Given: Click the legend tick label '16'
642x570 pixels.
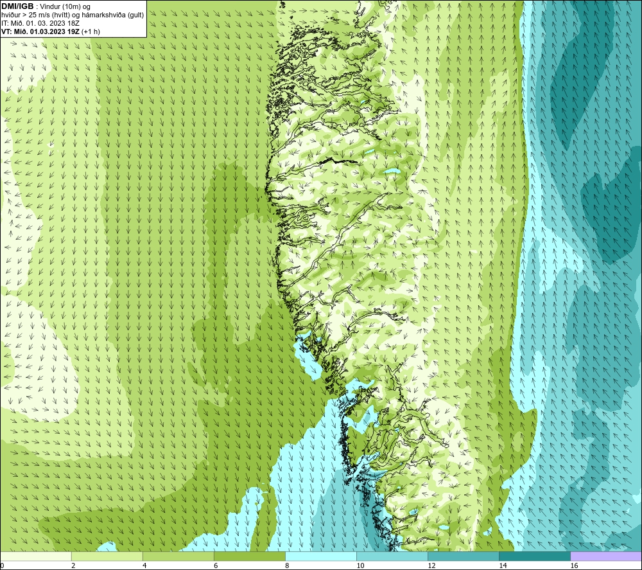Looking at the screenshot, I should click(x=574, y=566).
